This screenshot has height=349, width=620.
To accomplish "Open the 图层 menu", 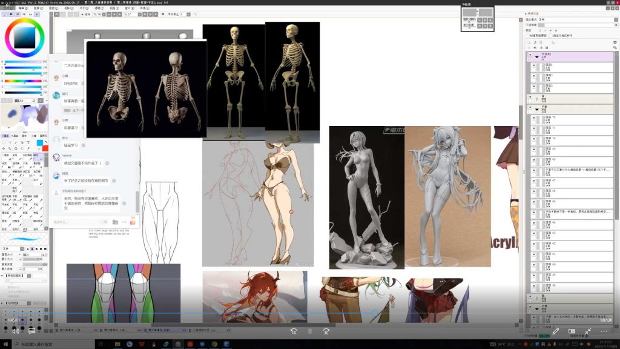I will click(x=53, y=8).
